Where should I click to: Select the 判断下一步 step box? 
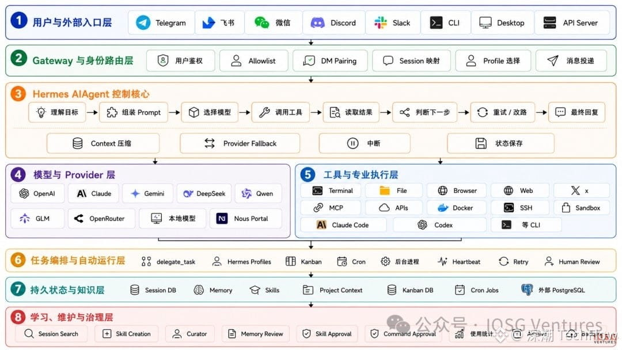[424, 112]
